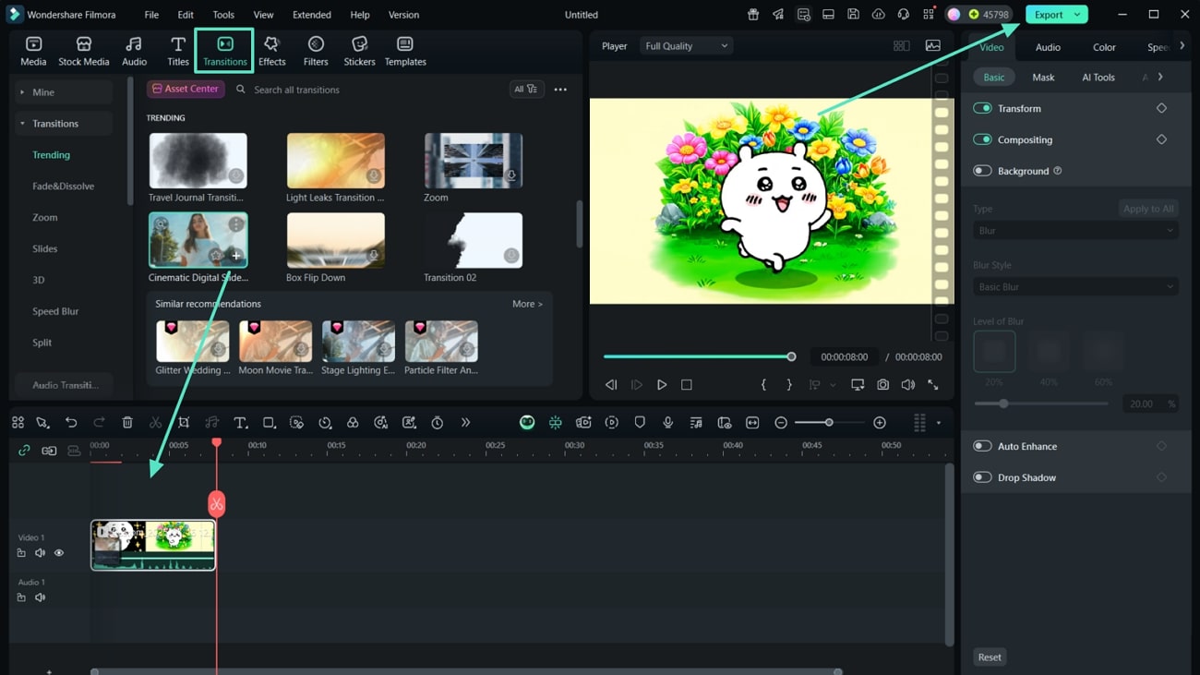1200x675 pixels.
Task: Open the Basic Blur style dropdown
Action: [x=1075, y=287]
